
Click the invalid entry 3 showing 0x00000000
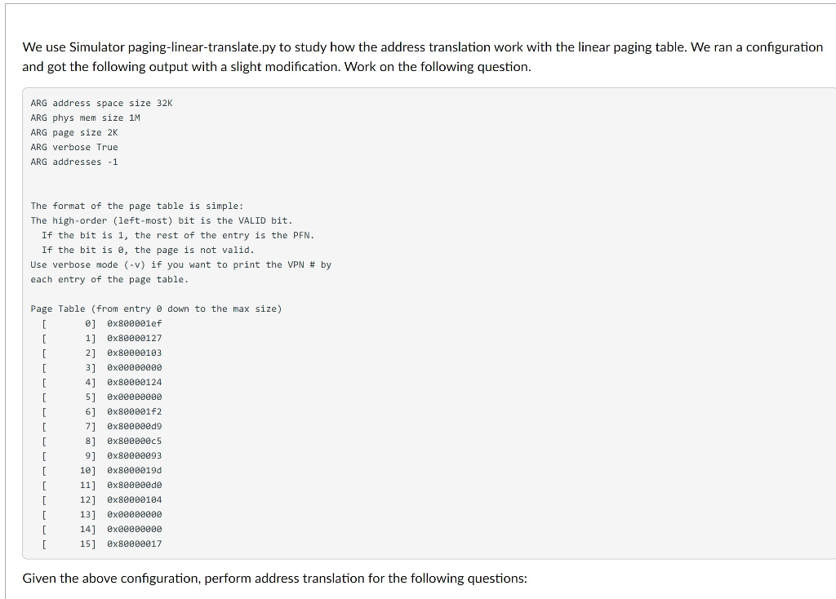[133, 367]
